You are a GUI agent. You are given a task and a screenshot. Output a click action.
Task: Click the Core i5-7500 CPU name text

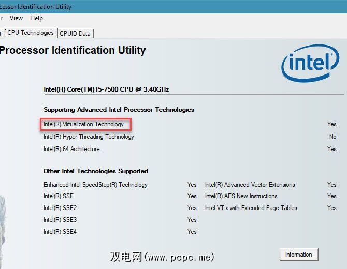[x=106, y=89]
